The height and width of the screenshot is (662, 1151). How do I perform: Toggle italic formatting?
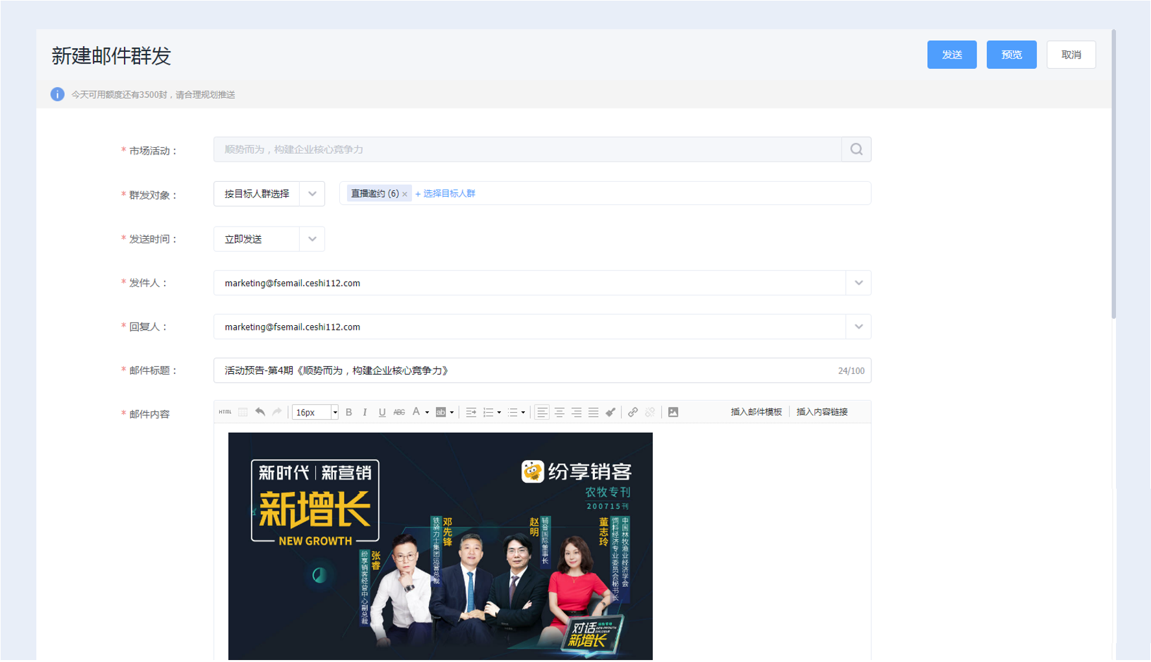pos(365,412)
